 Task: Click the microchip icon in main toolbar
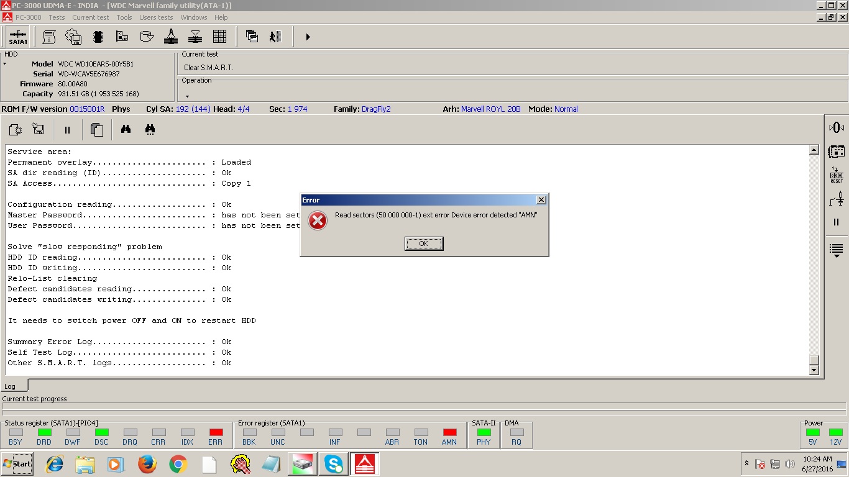click(98, 37)
